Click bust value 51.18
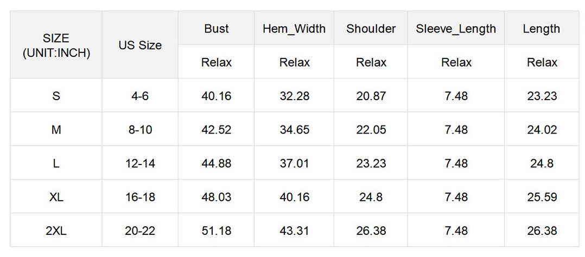 pyautogui.click(x=217, y=231)
